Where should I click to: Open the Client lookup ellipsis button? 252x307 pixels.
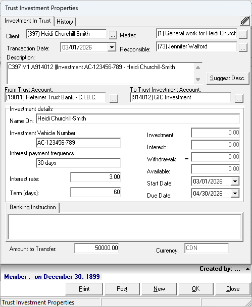point(113,35)
